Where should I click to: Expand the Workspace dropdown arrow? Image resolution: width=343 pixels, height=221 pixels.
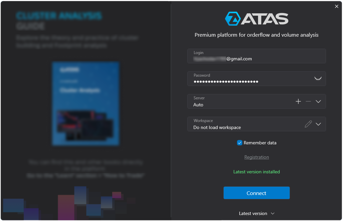pyautogui.click(x=318, y=124)
